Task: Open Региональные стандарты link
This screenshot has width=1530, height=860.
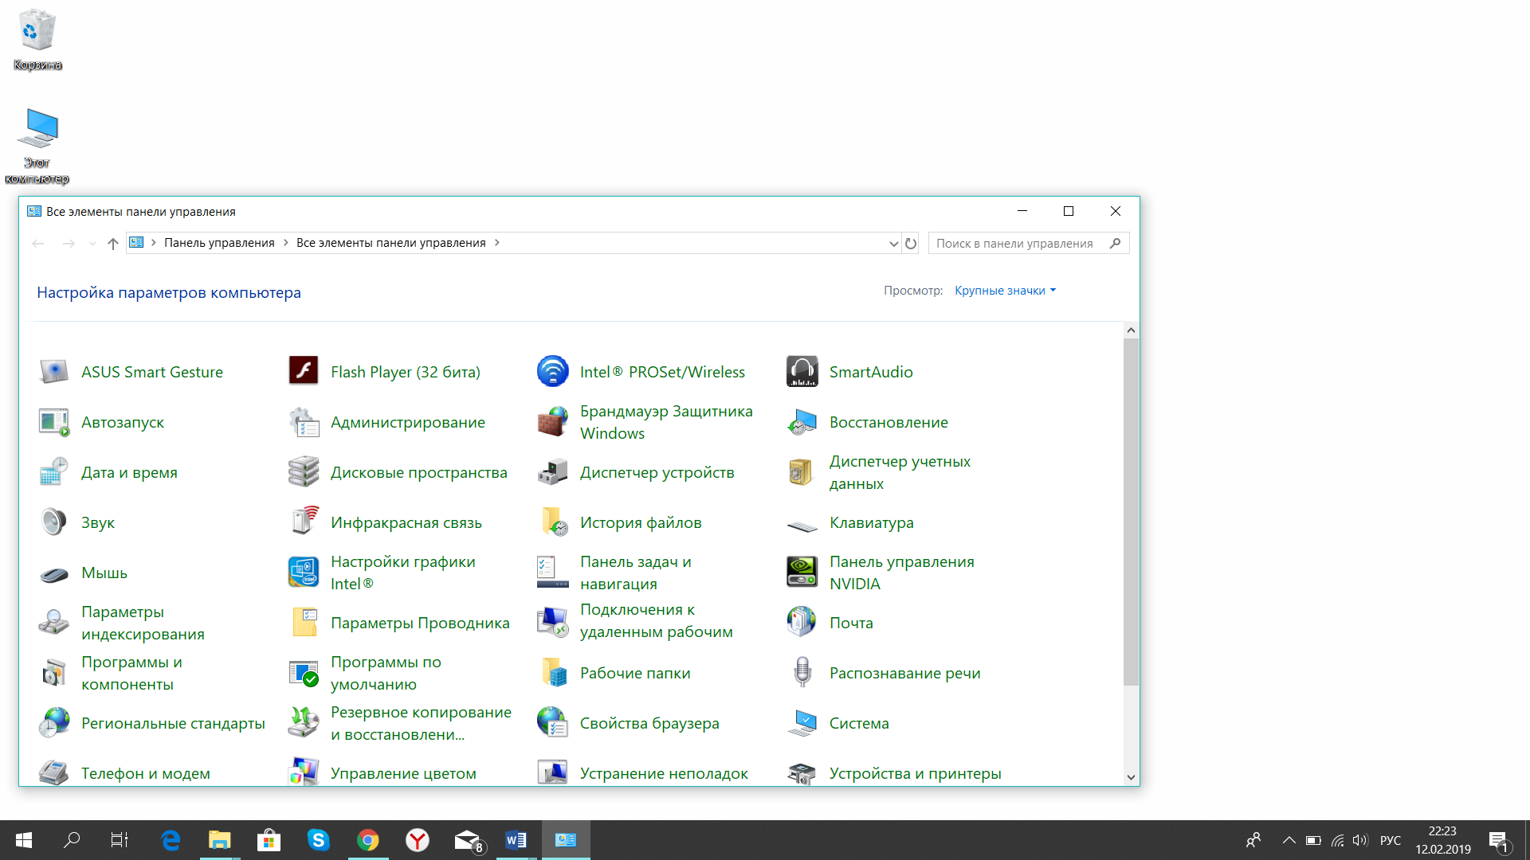Action: [173, 723]
